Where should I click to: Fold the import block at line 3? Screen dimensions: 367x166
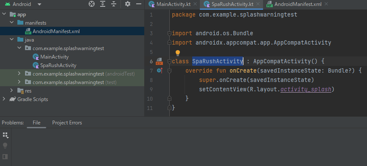tap(169, 34)
